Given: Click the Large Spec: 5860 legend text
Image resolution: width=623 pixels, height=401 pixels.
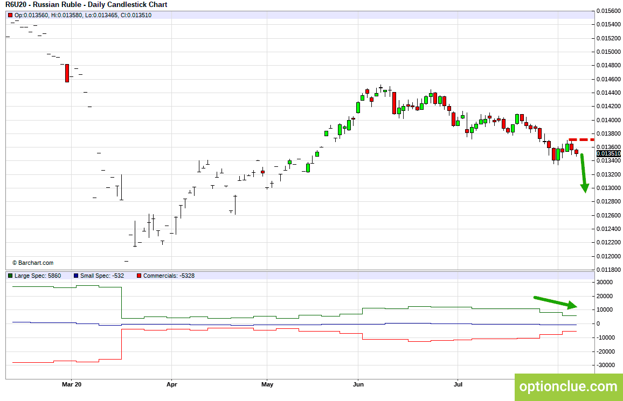Looking at the screenshot, I should (x=38, y=276).
